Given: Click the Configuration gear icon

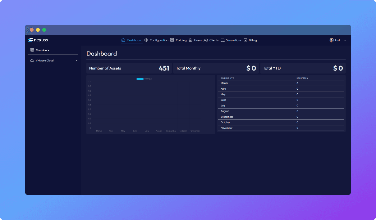Looking at the screenshot, I should (x=146, y=40).
